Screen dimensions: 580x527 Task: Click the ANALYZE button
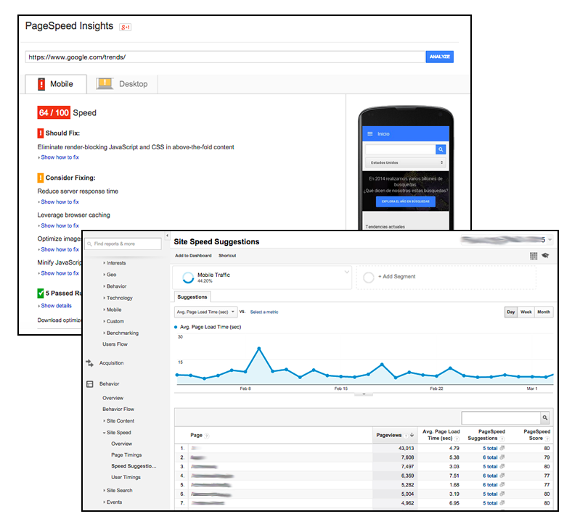point(439,57)
